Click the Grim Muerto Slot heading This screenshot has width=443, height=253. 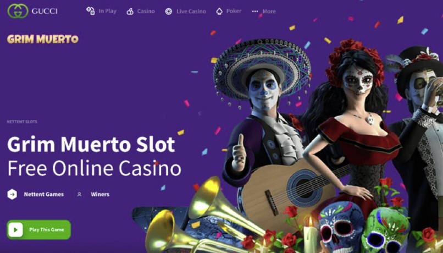91,145
